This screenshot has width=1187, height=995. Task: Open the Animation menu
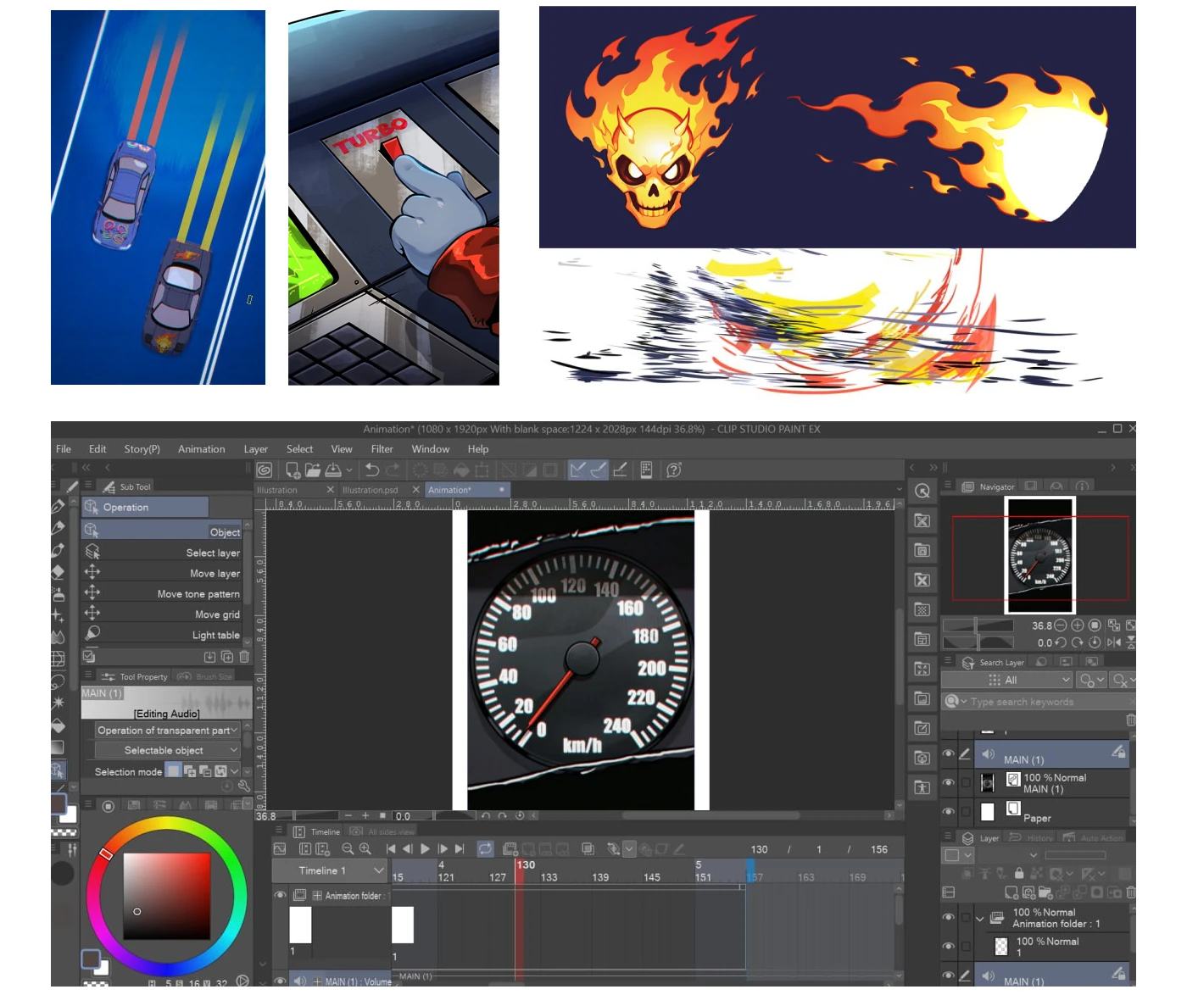[x=201, y=449]
